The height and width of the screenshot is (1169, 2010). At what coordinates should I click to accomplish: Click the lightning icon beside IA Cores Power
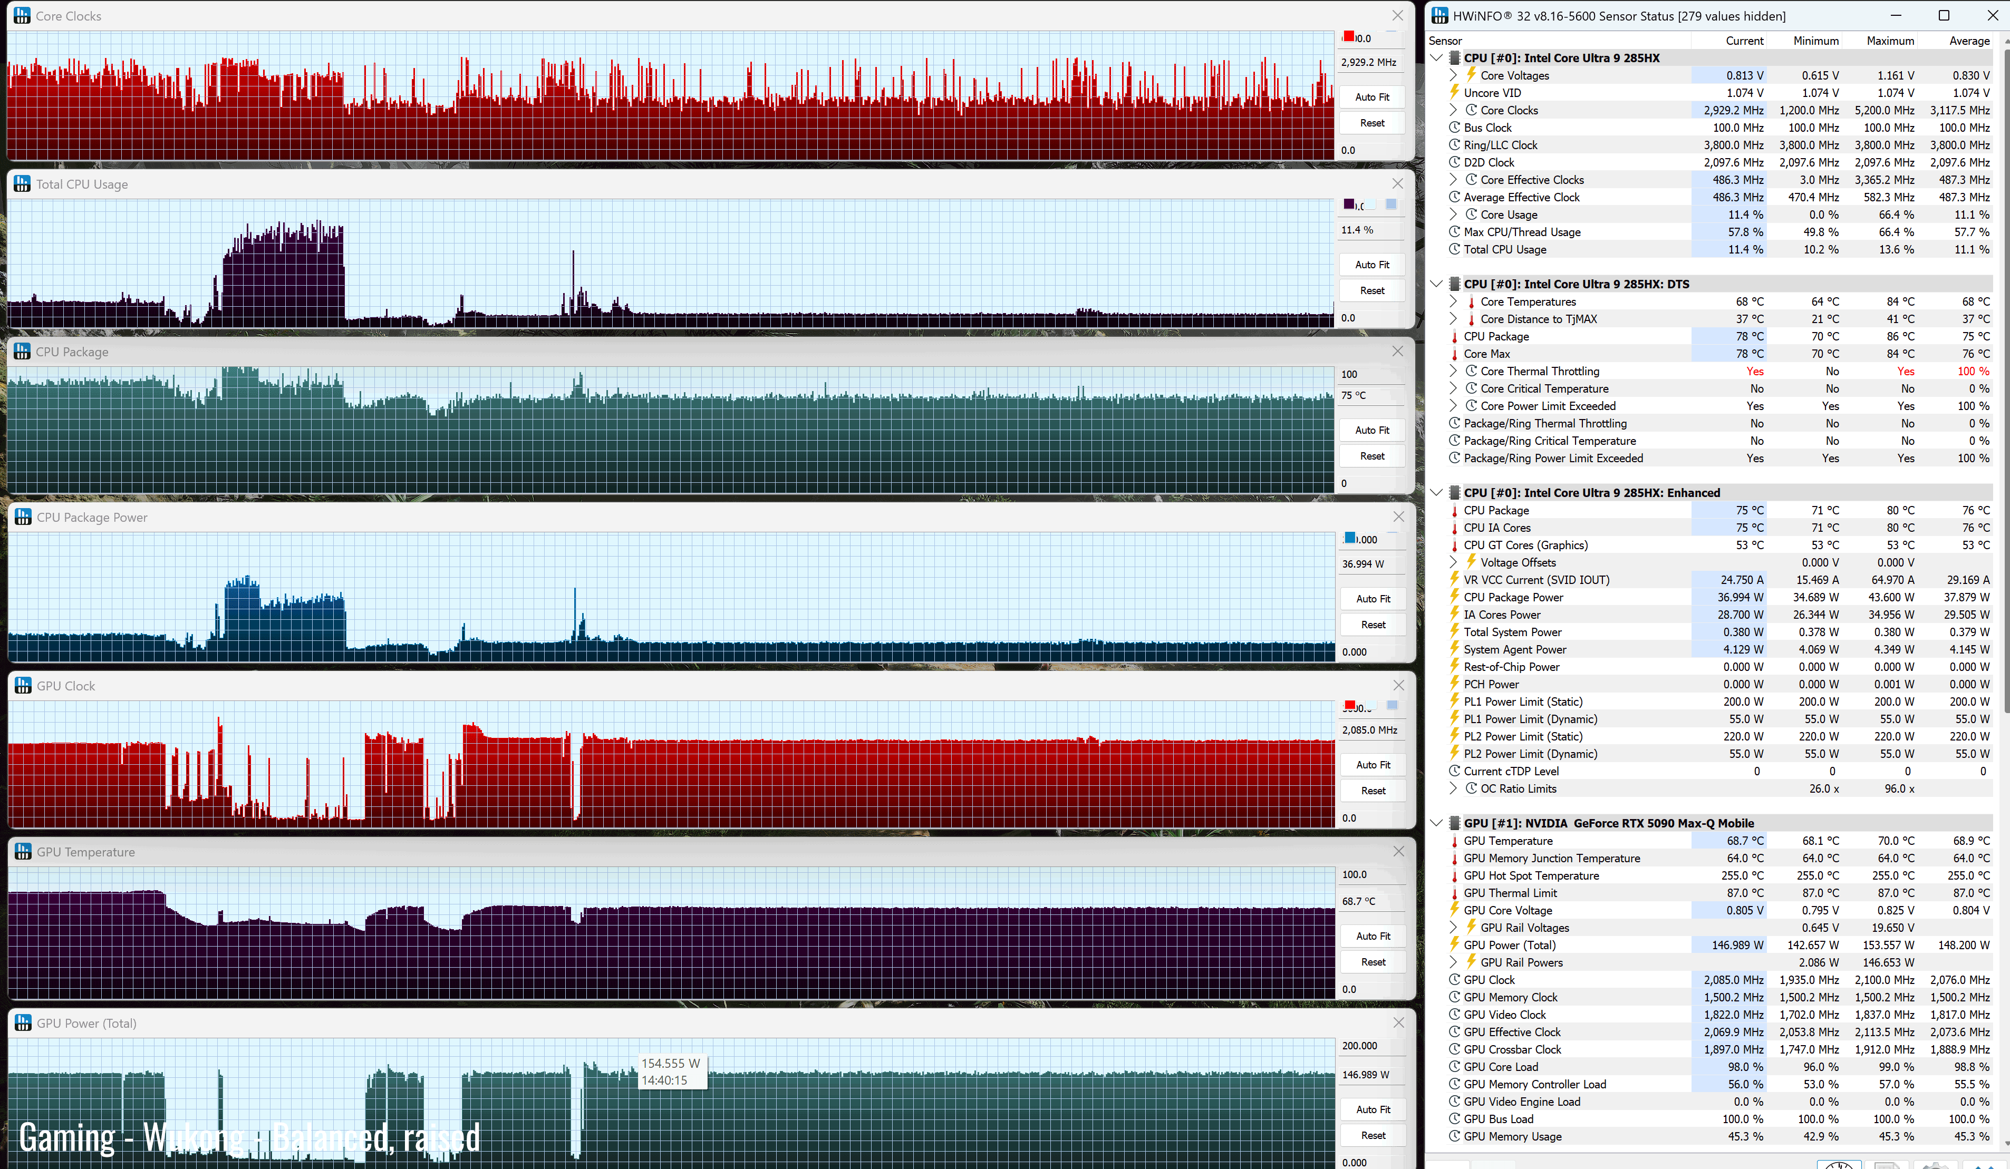click(x=1455, y=615)
